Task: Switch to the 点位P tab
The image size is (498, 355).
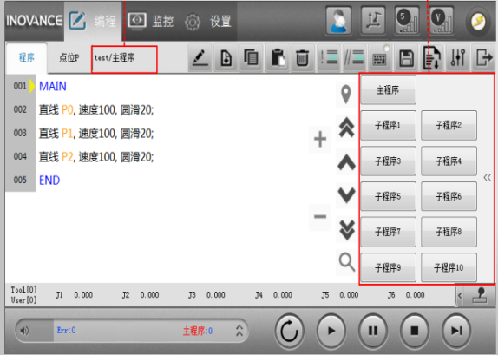Action: [x=69, y=58]
